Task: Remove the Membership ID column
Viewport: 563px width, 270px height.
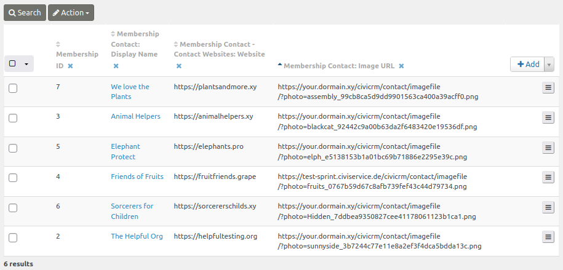Action: coord(70,66)
